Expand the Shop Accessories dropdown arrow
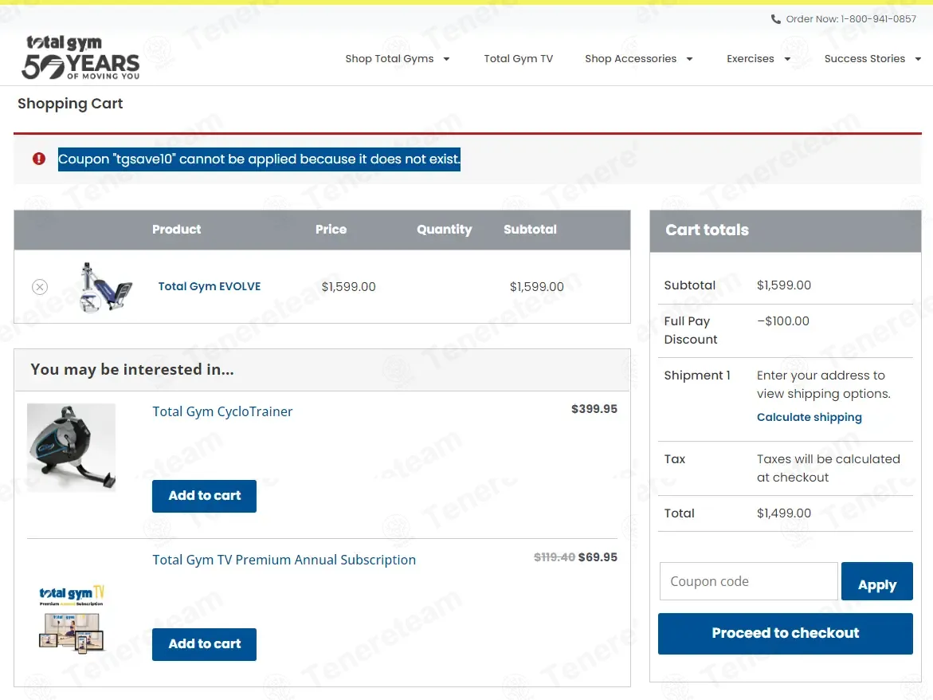This screenshot has width=933, height=700. coord(690,59)
